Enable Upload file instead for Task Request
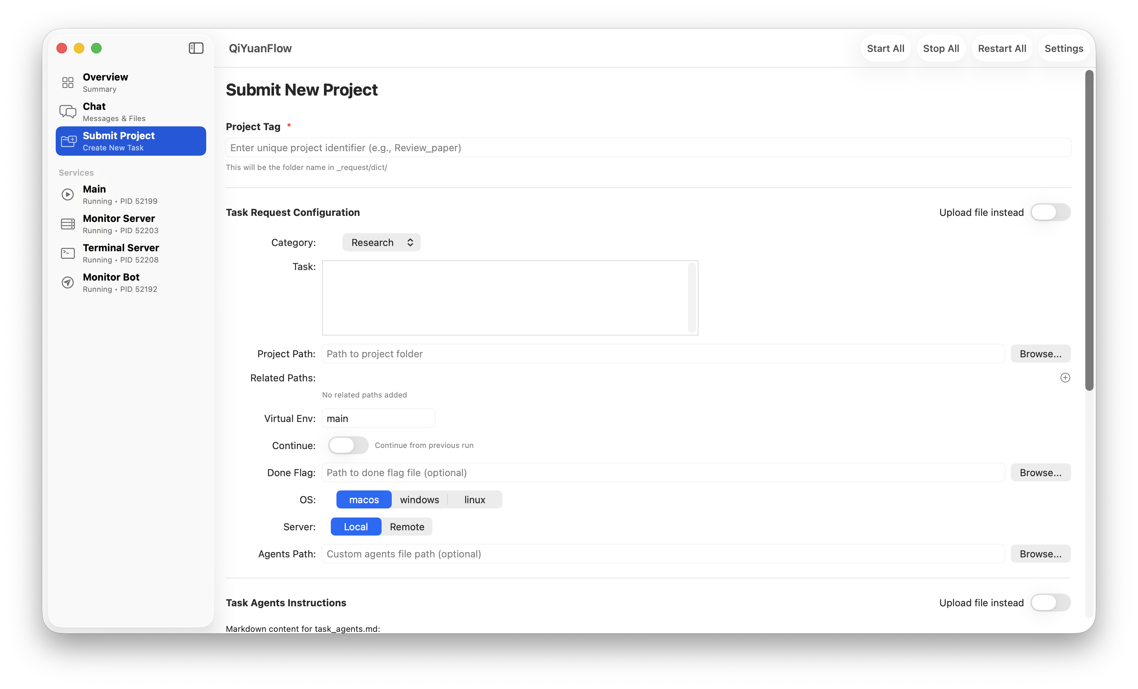This screenshot has height=689, width=1138. [1050, 212]
